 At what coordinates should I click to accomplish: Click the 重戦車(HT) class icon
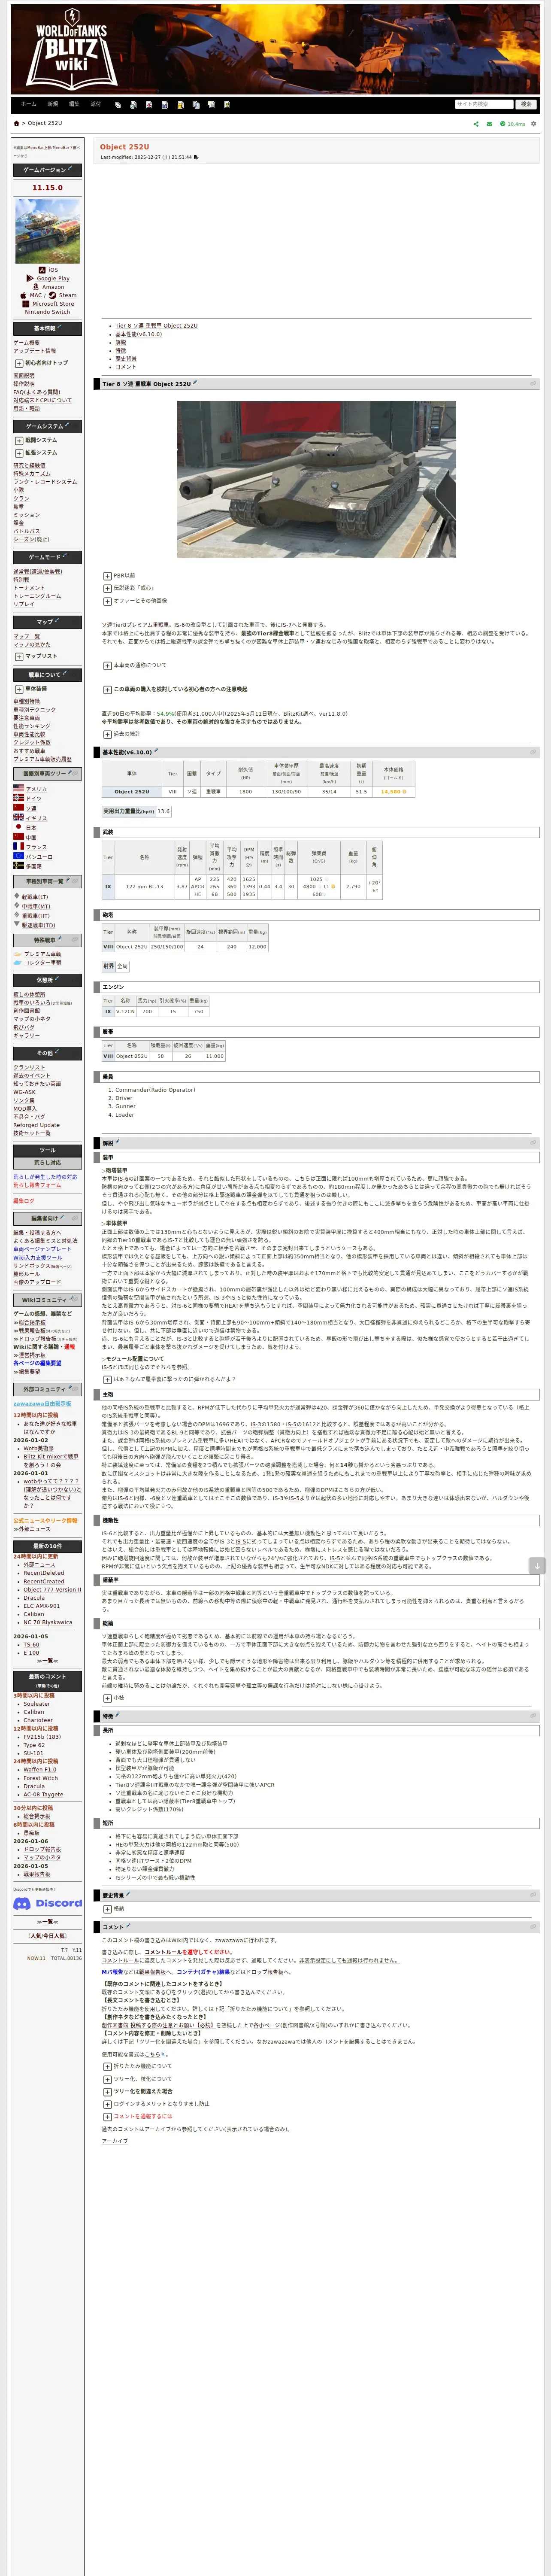pyautogui.click(x=17, y=915)
